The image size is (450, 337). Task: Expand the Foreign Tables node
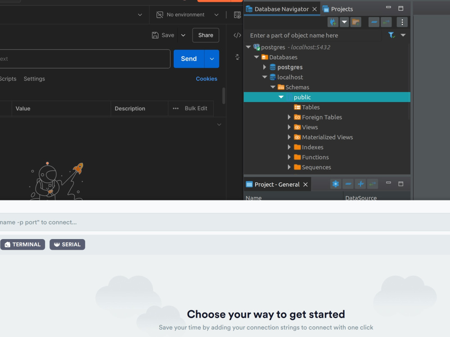pos(289,117)
